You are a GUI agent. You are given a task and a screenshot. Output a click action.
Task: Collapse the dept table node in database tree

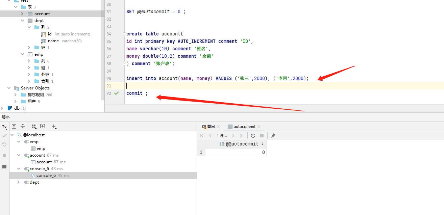(22, 21)
